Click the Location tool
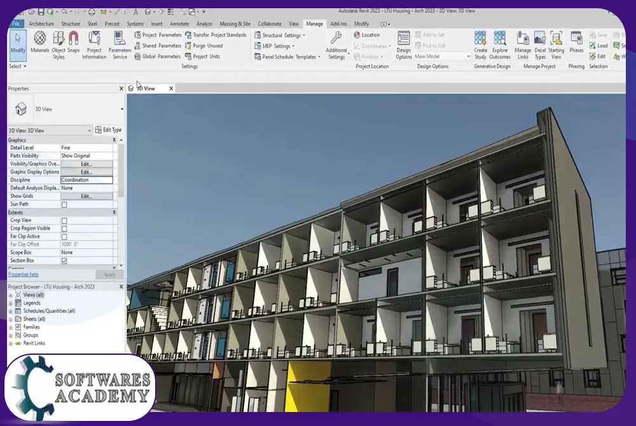The width and height of the screenshot is (636, 426). click(367, 35)
